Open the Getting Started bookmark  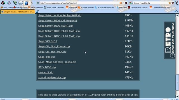(x=20, y=7)
